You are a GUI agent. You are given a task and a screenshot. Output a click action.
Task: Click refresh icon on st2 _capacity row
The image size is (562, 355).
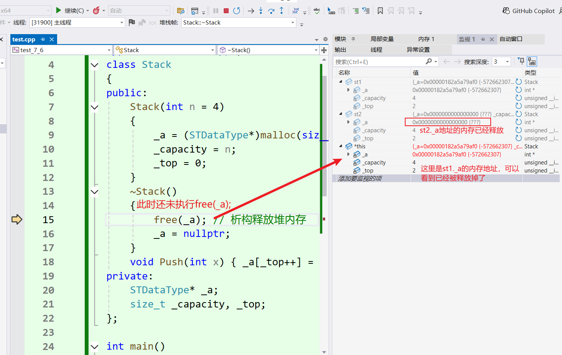tap(519, 130)
